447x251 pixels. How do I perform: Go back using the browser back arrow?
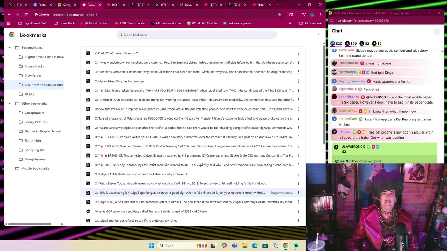pyautogui.click(x=9, y=15)
